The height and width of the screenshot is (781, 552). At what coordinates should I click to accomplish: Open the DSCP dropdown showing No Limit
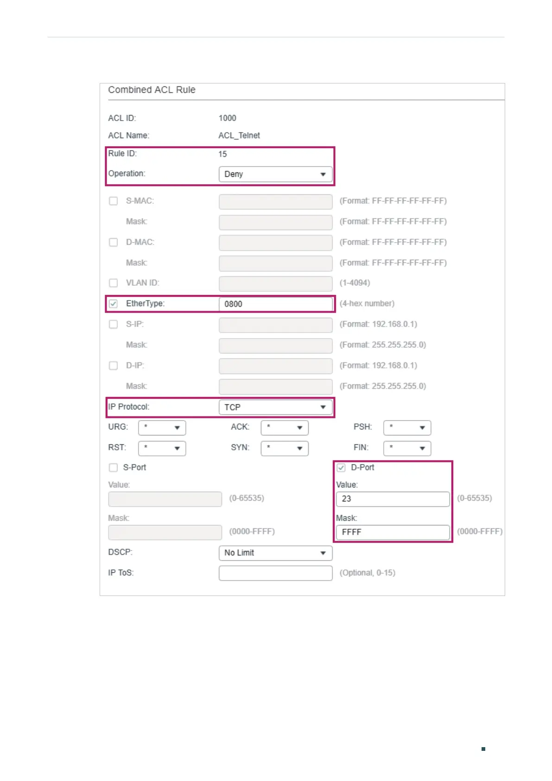coord(275,553)
